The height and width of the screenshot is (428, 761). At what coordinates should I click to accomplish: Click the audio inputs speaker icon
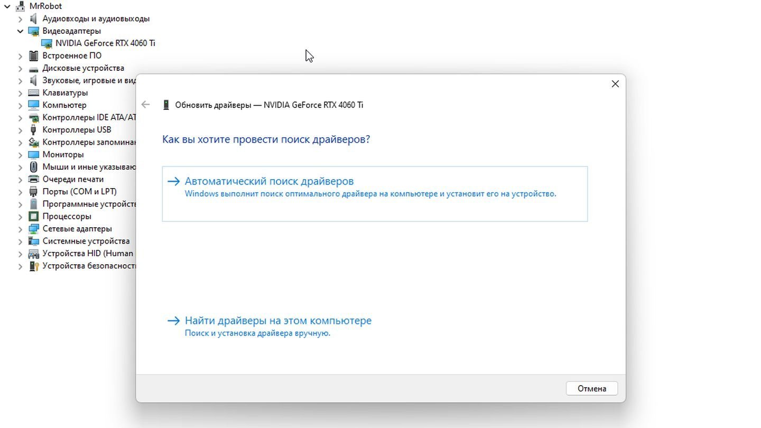[x=33, y=18]
